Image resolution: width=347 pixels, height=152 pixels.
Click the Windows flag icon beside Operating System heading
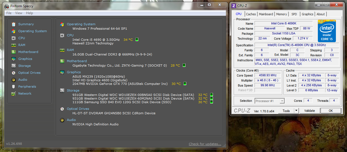click(62, 24)
